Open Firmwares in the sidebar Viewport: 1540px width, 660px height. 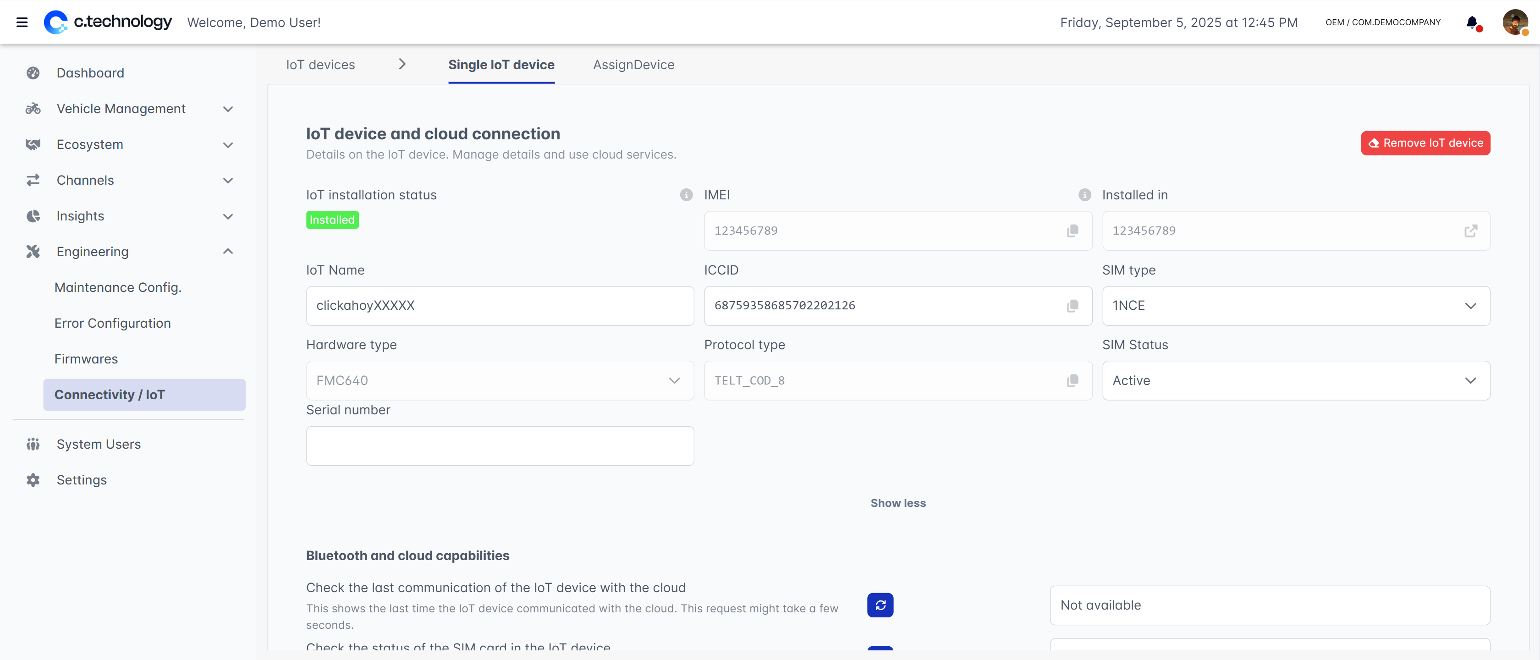(x=86, y=359)
